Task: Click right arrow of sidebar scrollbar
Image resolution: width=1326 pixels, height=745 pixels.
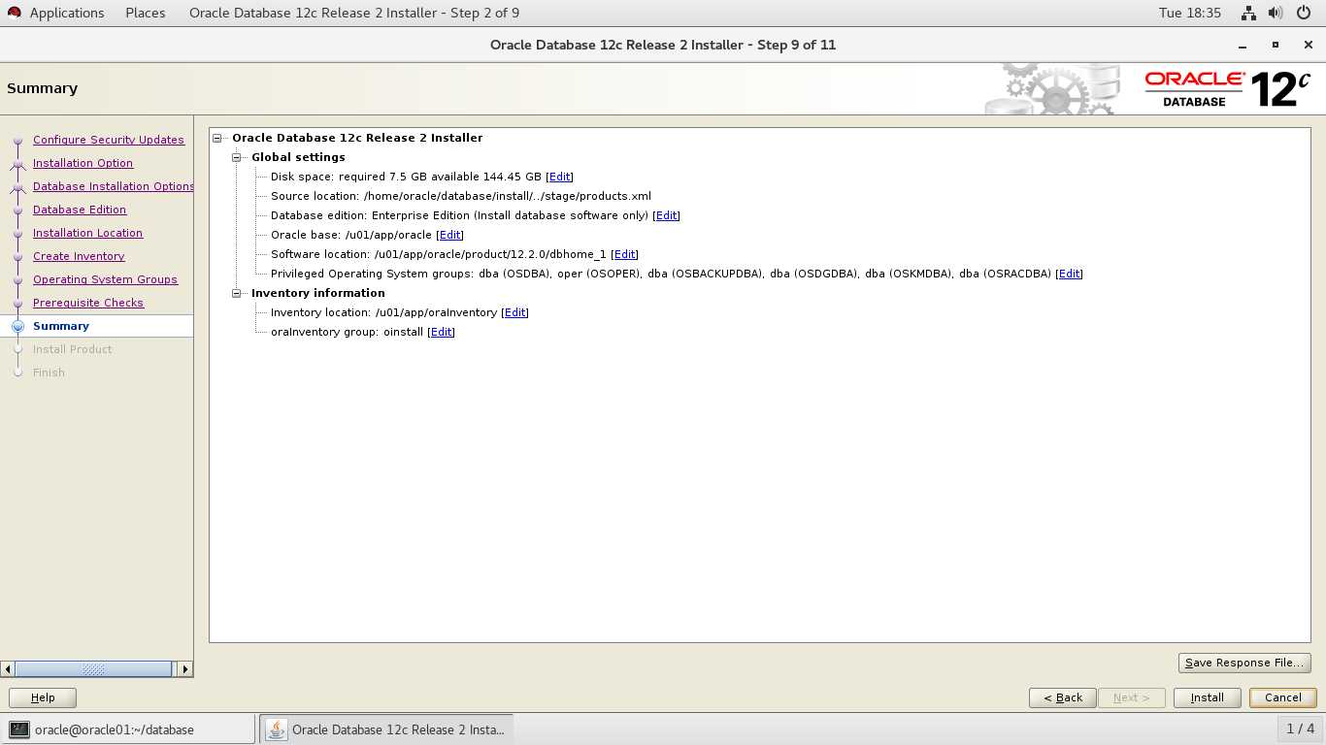Action: [185, 668]
